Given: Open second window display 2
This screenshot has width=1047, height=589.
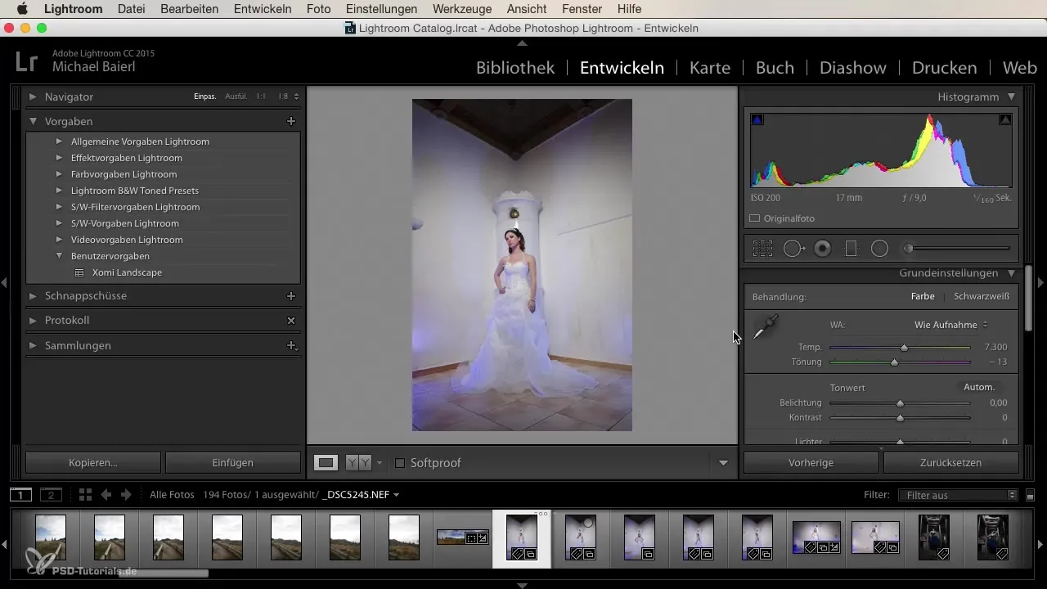Looking at the screenshot, I should pos(51,495).
